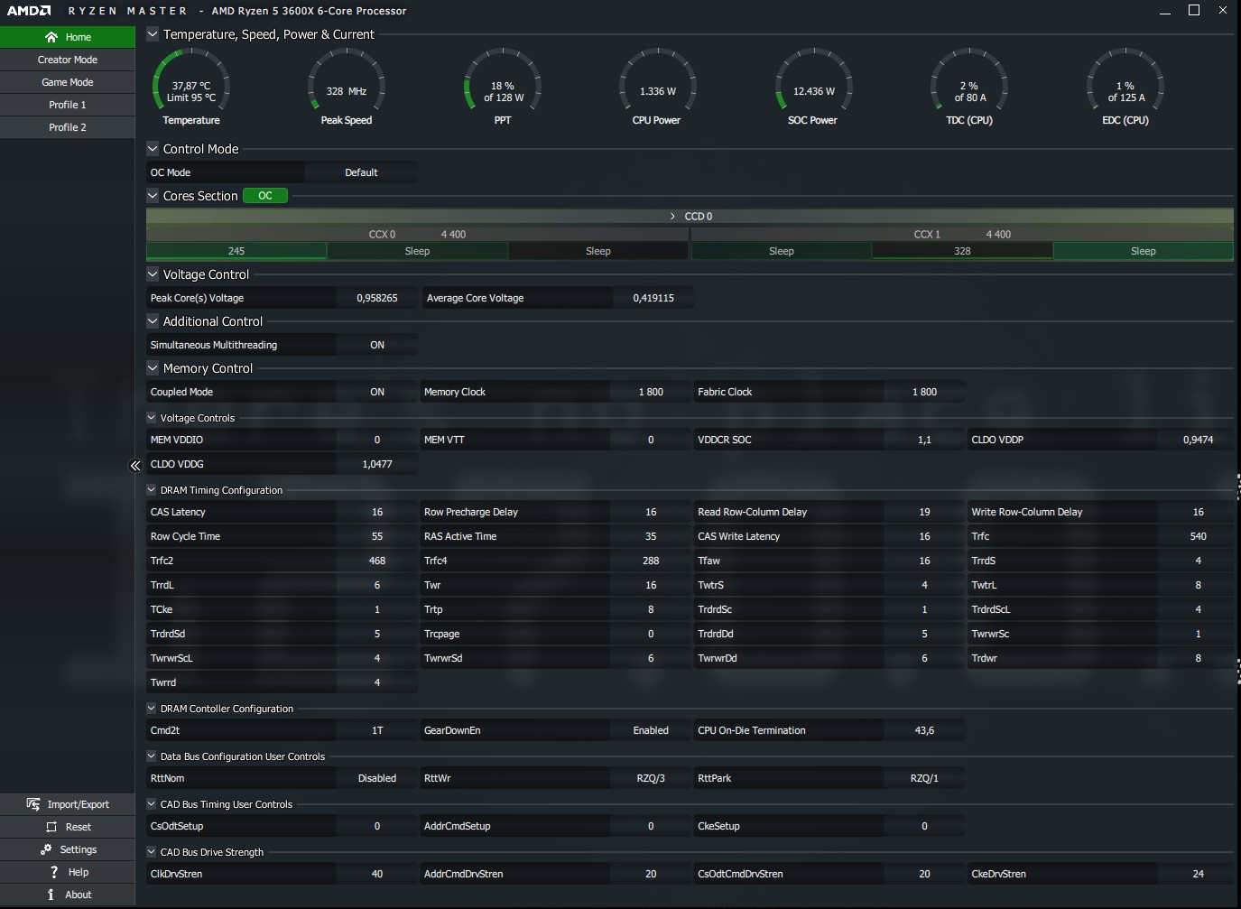Toggle the green OC badge in Cores Section
Screen dimensions: 1241x909
pyautogui.click(x=265, y=196)
